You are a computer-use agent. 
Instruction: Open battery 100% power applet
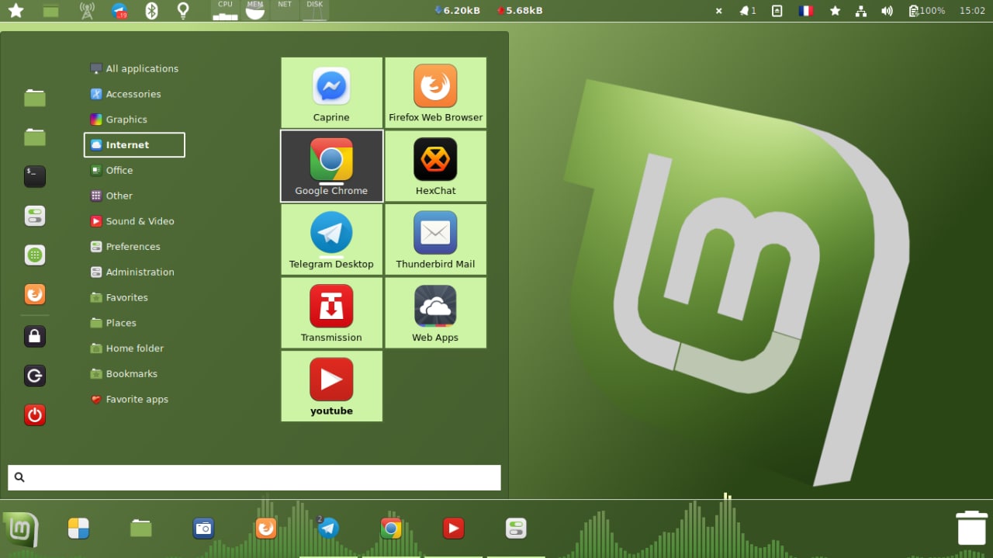926,11
